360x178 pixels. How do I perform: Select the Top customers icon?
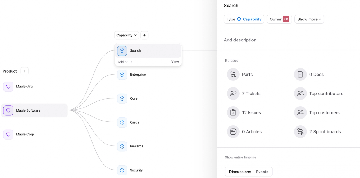(x=300, y=112)
